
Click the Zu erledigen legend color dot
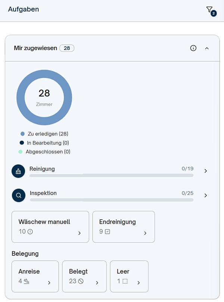click(22, 134)
